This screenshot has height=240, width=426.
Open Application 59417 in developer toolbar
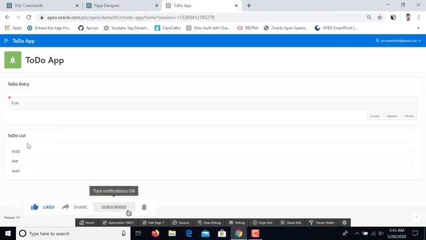(118, 223)
